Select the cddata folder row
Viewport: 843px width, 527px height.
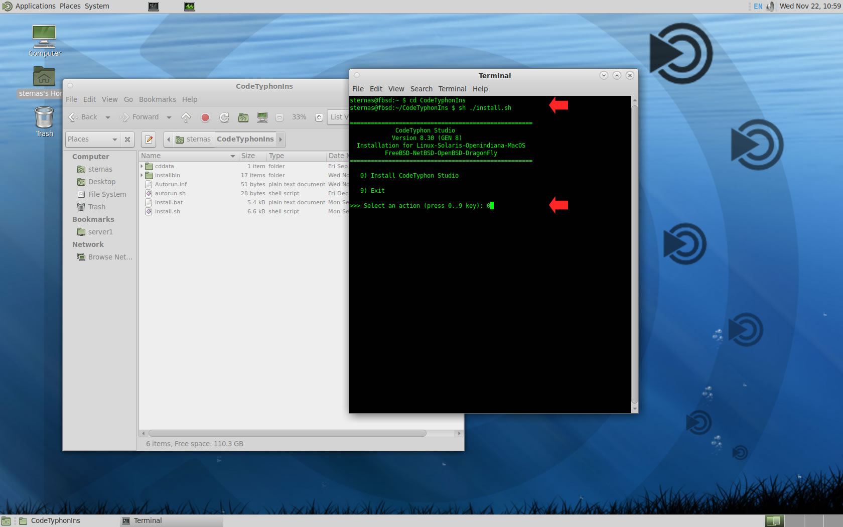pyautogui.click(x=244, y=166)
